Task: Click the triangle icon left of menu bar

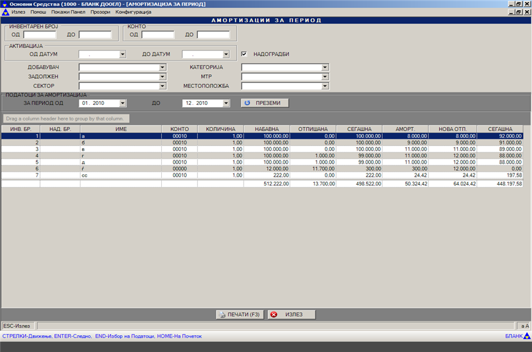Action: coord(4,12)
